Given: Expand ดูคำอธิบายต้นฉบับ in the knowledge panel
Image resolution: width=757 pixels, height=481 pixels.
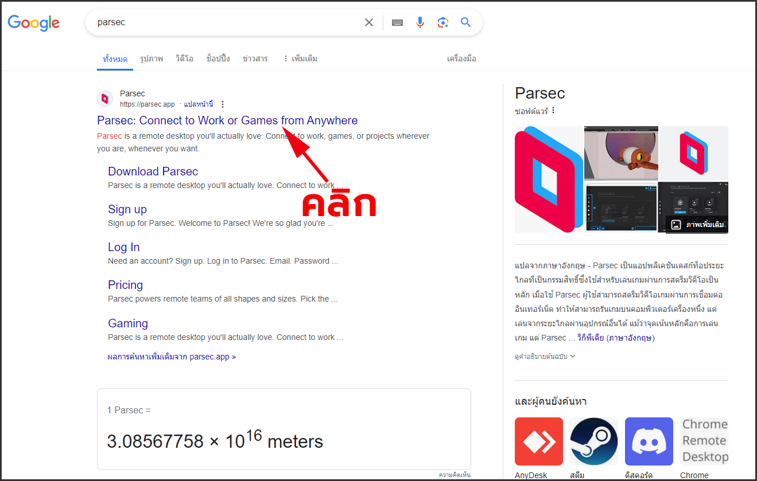Looking at the screenshot, I should tap(545, 355).
